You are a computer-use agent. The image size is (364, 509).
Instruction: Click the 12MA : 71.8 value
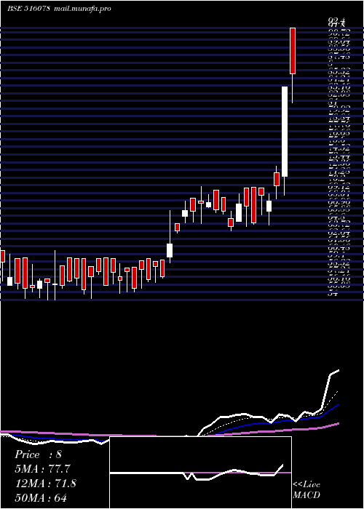point(46,484)
